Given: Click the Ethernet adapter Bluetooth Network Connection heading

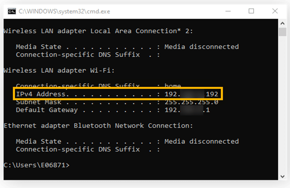Looking at the screenshot, I should pos(98,126).
